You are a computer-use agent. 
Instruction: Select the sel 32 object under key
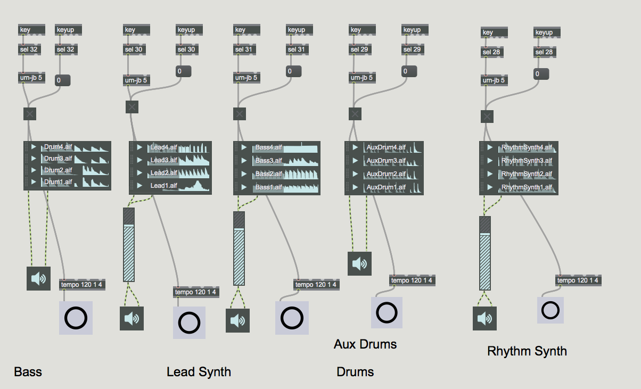[x=29, y=49]
